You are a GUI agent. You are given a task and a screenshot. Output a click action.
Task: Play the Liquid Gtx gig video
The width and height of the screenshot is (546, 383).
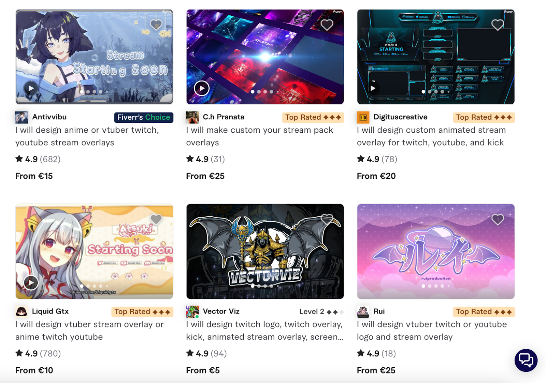pyautogui.click(x=31, y=282)
